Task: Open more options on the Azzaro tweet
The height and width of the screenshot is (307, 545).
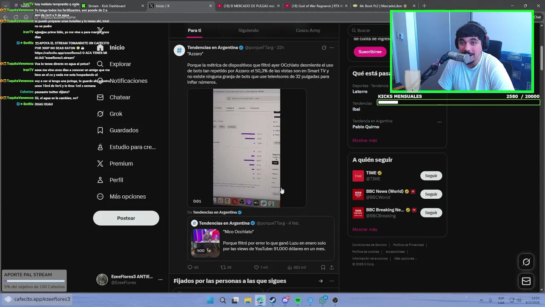Action: 332,48
